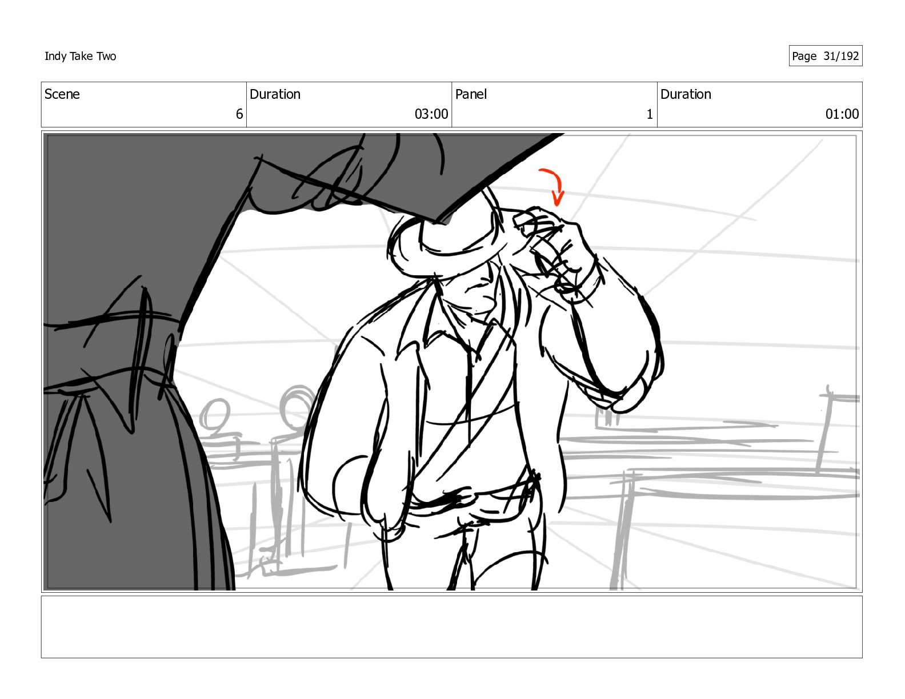Select the 'Scene' header label
This screenshot has height=699, width=905.
click(x=62, y=94)
